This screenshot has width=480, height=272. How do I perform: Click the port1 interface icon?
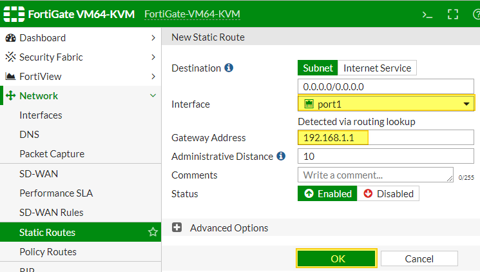(x=309, y=104)
